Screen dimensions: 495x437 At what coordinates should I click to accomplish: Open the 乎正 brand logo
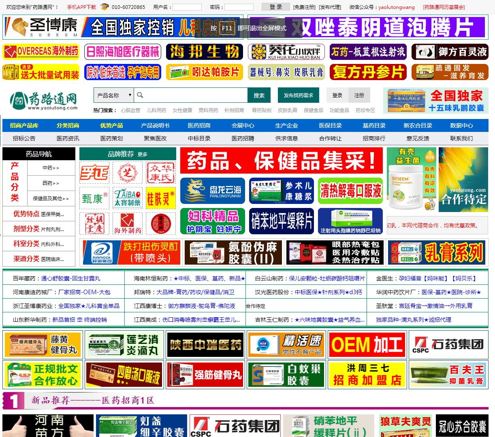(94, 173)
